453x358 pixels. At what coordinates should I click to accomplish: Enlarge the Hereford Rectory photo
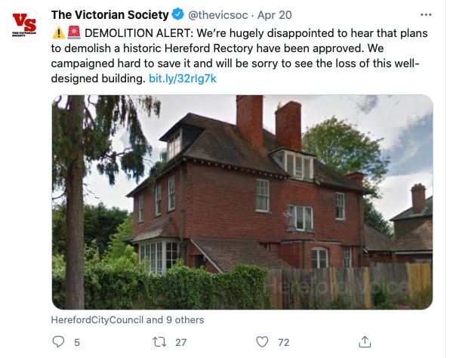242,202
